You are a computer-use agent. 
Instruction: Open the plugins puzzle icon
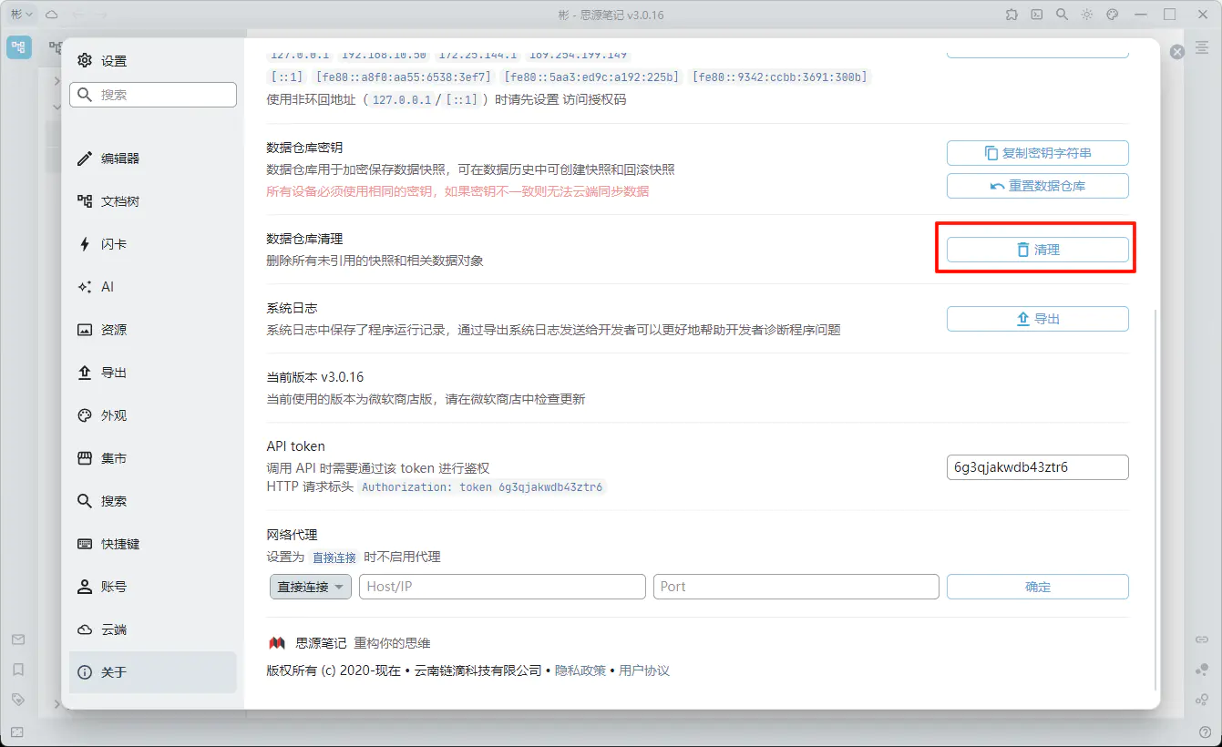[1012, 15]
